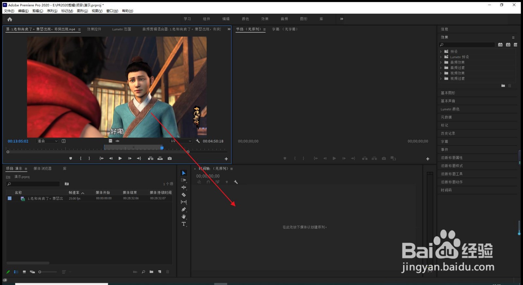Step back one frame in the Source monitor
This screenshot has height=285, width=523.
pyautogui.click(x=111, y=159)
